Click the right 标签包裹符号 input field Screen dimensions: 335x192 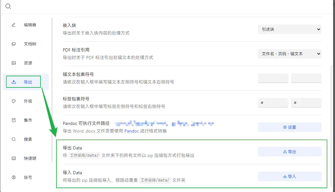click(306, 103)
